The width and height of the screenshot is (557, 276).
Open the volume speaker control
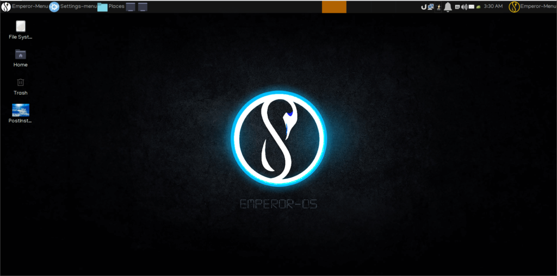(x=465, y=7)
